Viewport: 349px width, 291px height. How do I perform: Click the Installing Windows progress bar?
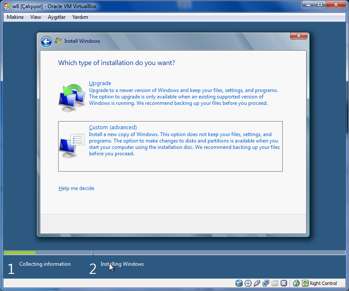[x=219, y=252]
